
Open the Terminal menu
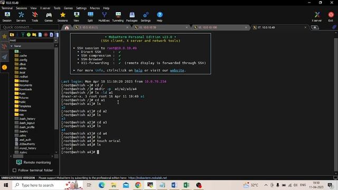tap(7, 8)
